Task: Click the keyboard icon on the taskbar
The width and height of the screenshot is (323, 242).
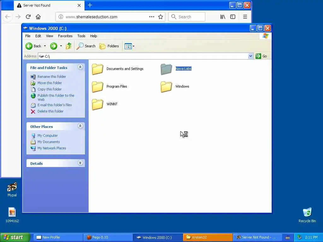Action: point(288,238)
